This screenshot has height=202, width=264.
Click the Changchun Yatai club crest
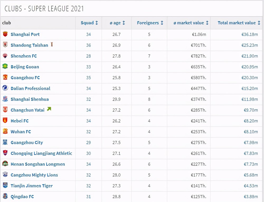tap(5, 110)
